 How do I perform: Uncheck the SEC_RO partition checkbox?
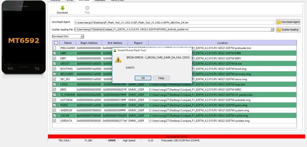click(x=55, y=79)
